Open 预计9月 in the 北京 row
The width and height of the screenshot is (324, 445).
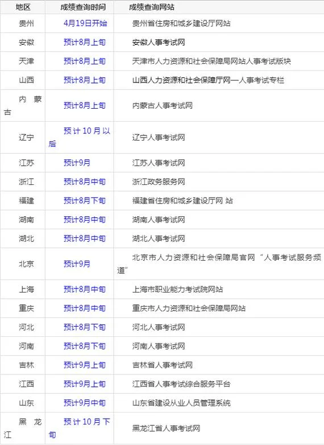pyautogui.click(x=77, y=264)
